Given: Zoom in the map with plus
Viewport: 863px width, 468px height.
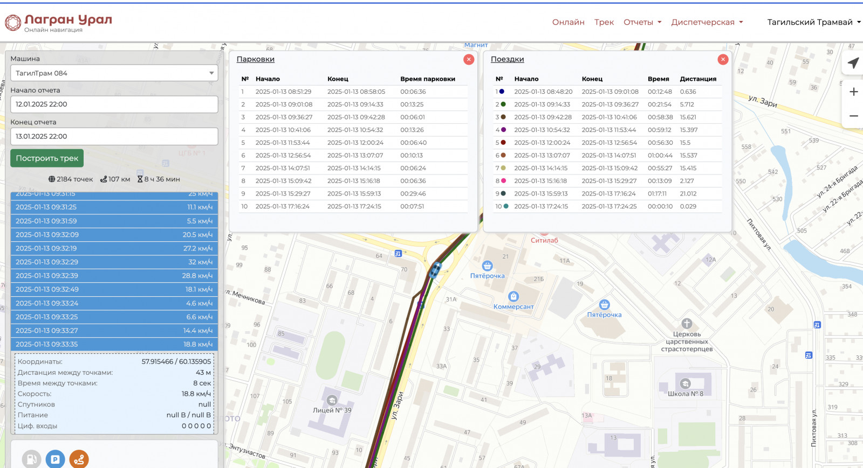Looking at the screenshot, I should click(853, 92).
